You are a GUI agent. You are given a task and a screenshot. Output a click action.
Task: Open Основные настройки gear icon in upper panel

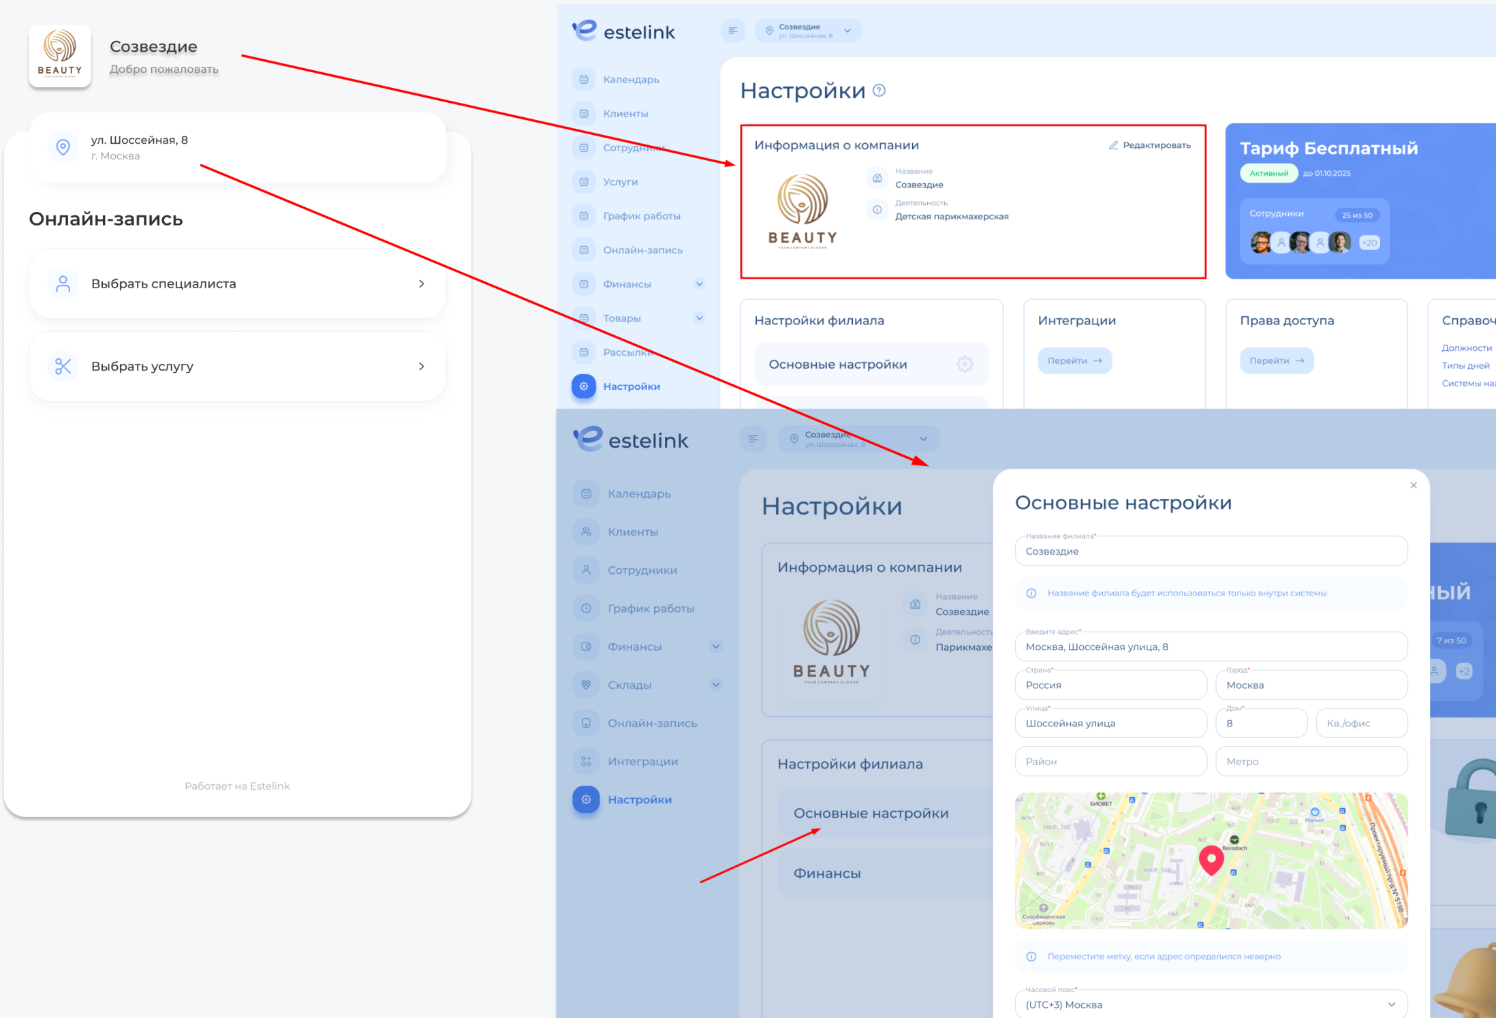point(965,365)
